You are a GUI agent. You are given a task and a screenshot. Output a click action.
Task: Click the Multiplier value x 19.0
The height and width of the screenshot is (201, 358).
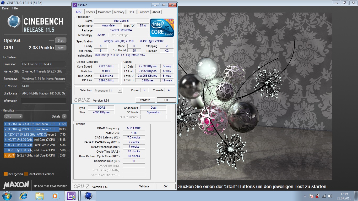coord(106,71)
